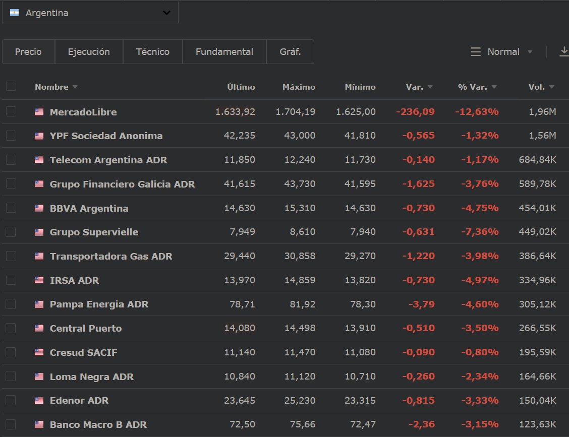Screen dimensions: 569x437
Task: Open the Banco Macro B ADR link
Action: click(98, 424)
